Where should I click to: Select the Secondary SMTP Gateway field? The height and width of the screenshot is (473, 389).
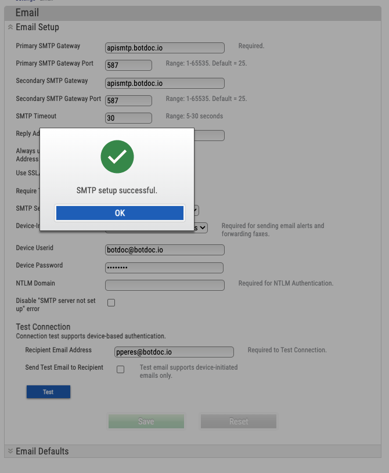164,83
